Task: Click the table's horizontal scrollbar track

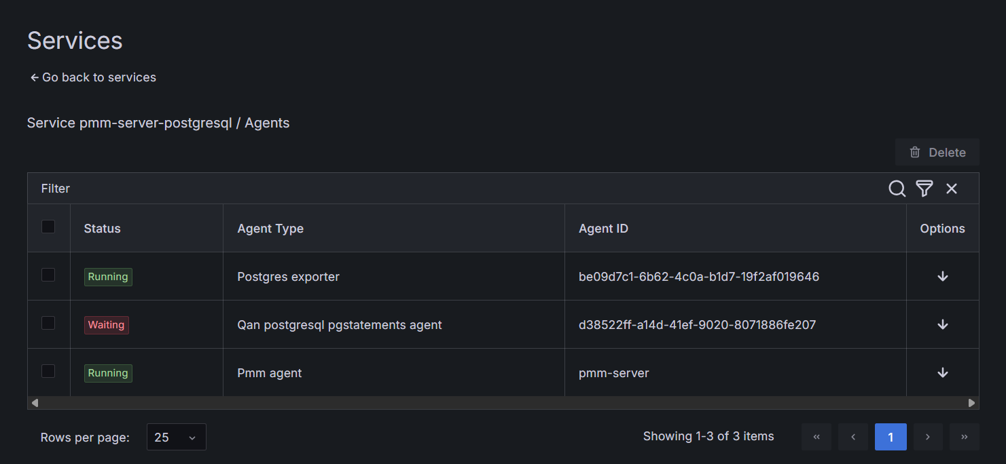Action: (503, 403)
